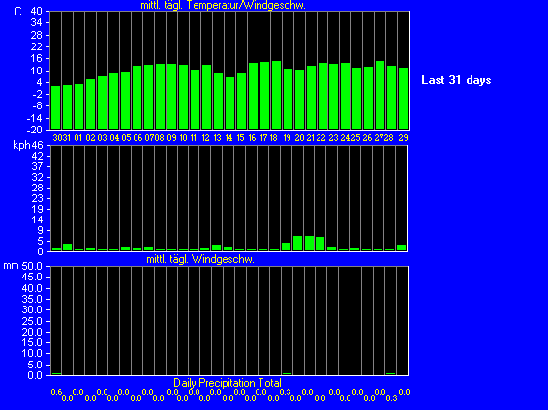Click the 50.0 tick on precipitation axis
The image size is (548, 410).
(32, 266)
